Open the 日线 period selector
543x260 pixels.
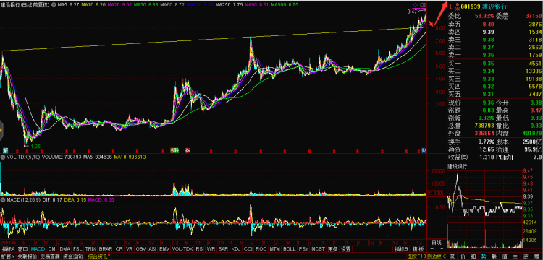437,242
